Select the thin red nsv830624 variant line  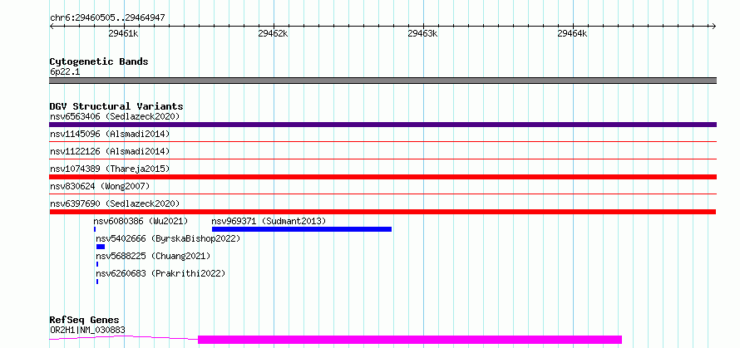point(382,194)
